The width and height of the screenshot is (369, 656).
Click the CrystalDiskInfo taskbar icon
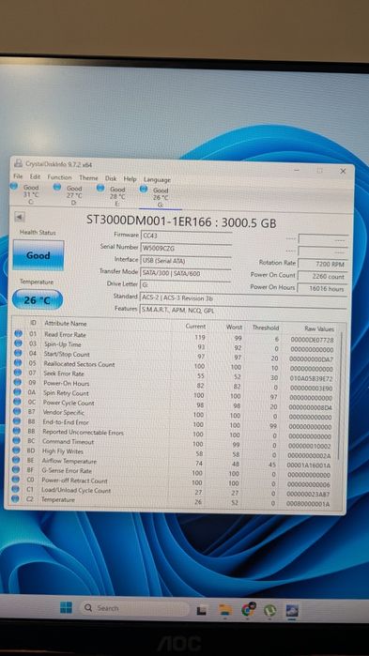[291, 610]
